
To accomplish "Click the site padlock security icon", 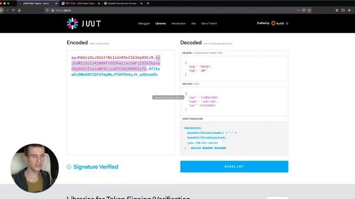I will click(53, 10).
